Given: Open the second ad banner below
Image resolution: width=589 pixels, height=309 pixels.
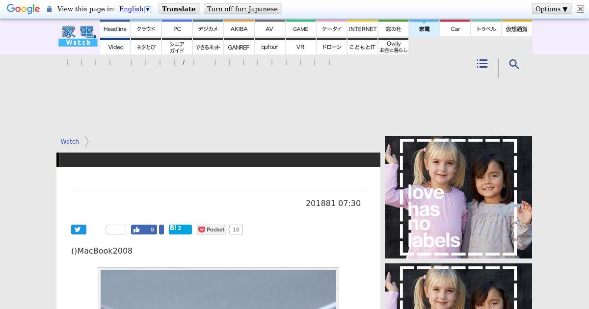Looking at the screenshot, I should [458, 286].
